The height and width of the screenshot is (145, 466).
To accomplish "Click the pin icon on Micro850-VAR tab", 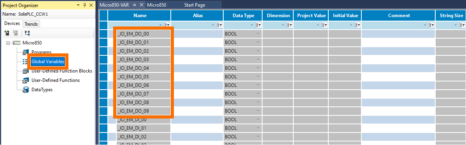I will click(x=134, y=5).
